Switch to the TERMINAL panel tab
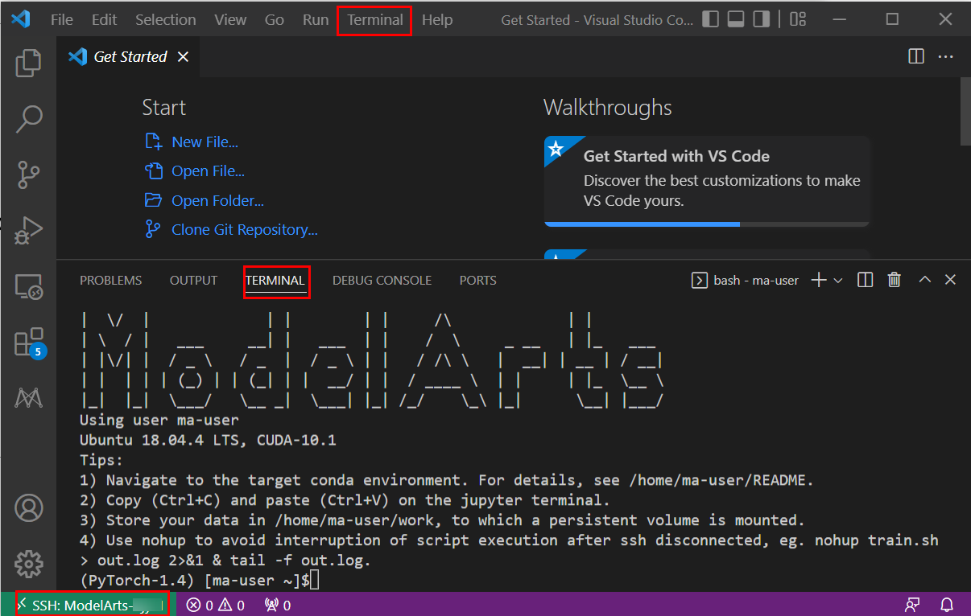Viewport: 971px width, 616px height. [x=275, y=281]
